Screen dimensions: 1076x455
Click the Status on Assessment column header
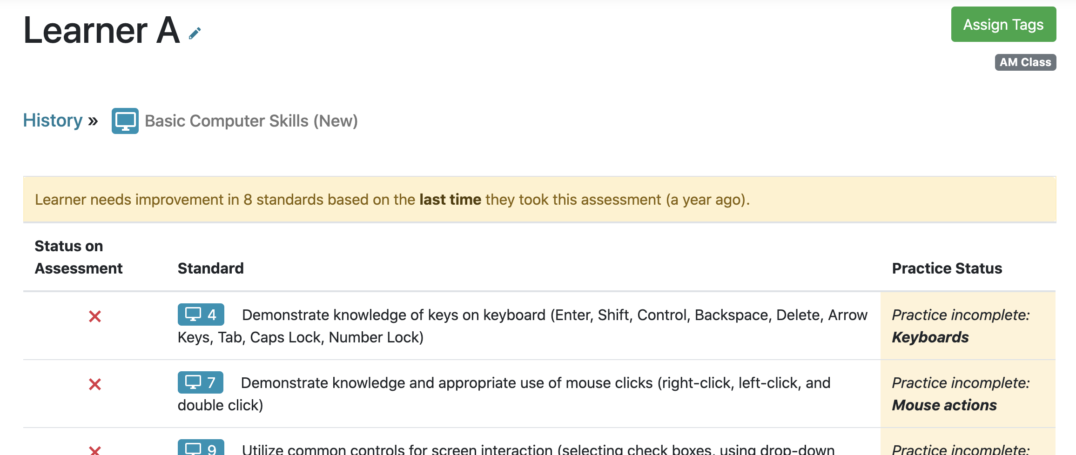pos(79,257)
